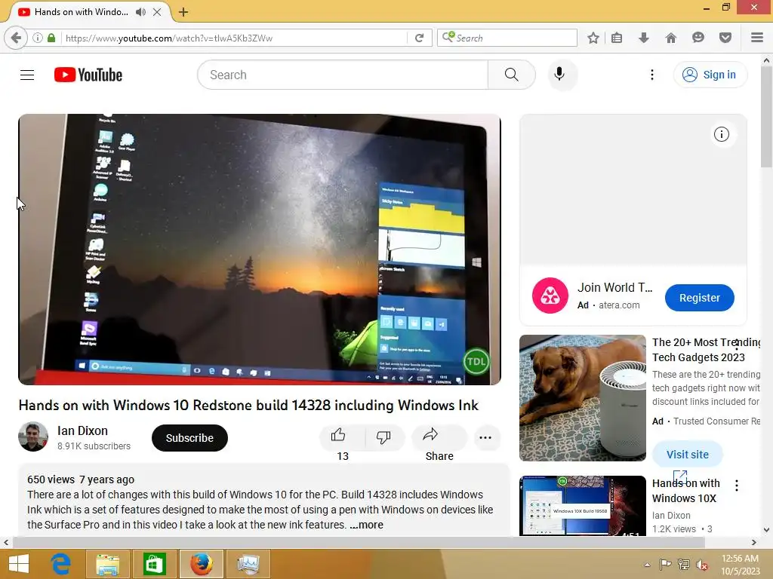Open Ian Dixon channel avatar
The image size is (773, 579).
(x=33, y=437)
